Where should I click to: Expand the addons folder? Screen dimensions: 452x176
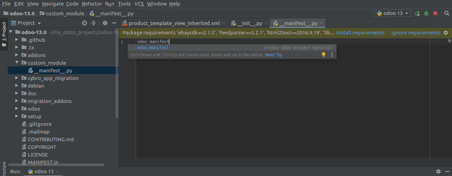tap(17, 55)
